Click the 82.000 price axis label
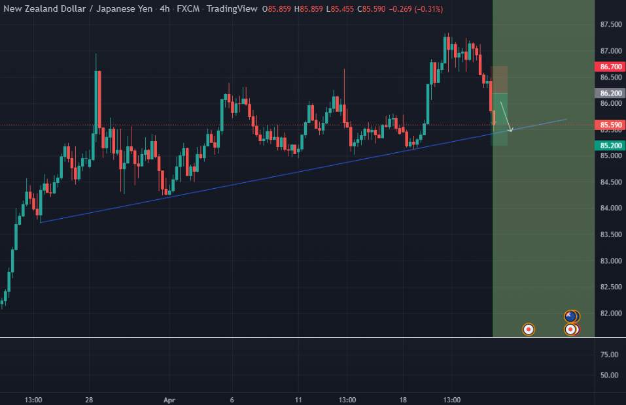Viewport: 626px width, 405px height. pos(611,314)
